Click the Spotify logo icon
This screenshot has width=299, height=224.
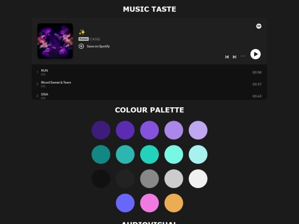point(259,26)
